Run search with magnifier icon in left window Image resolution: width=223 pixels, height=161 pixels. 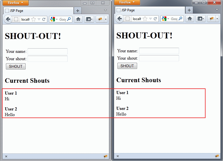[x=69, y=19]
